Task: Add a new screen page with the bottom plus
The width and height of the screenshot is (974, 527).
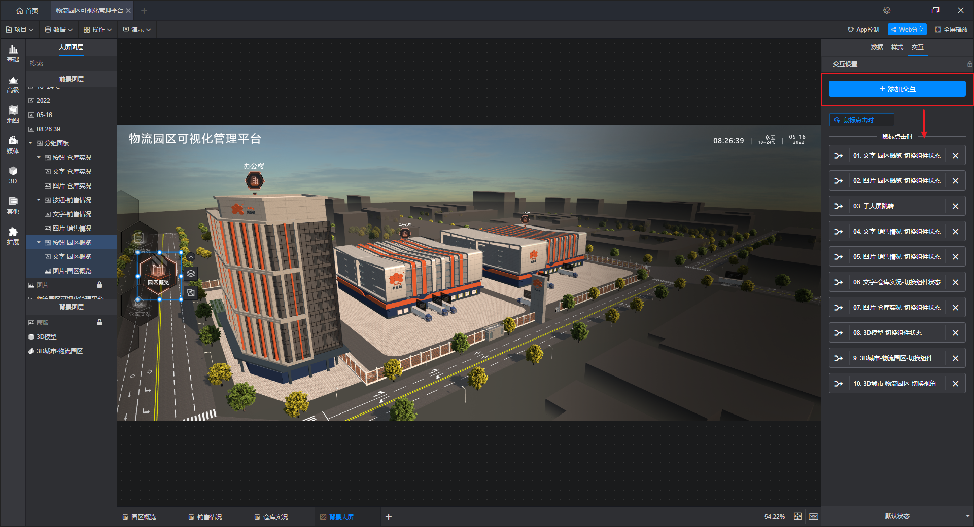Action: tap(389, 517)
